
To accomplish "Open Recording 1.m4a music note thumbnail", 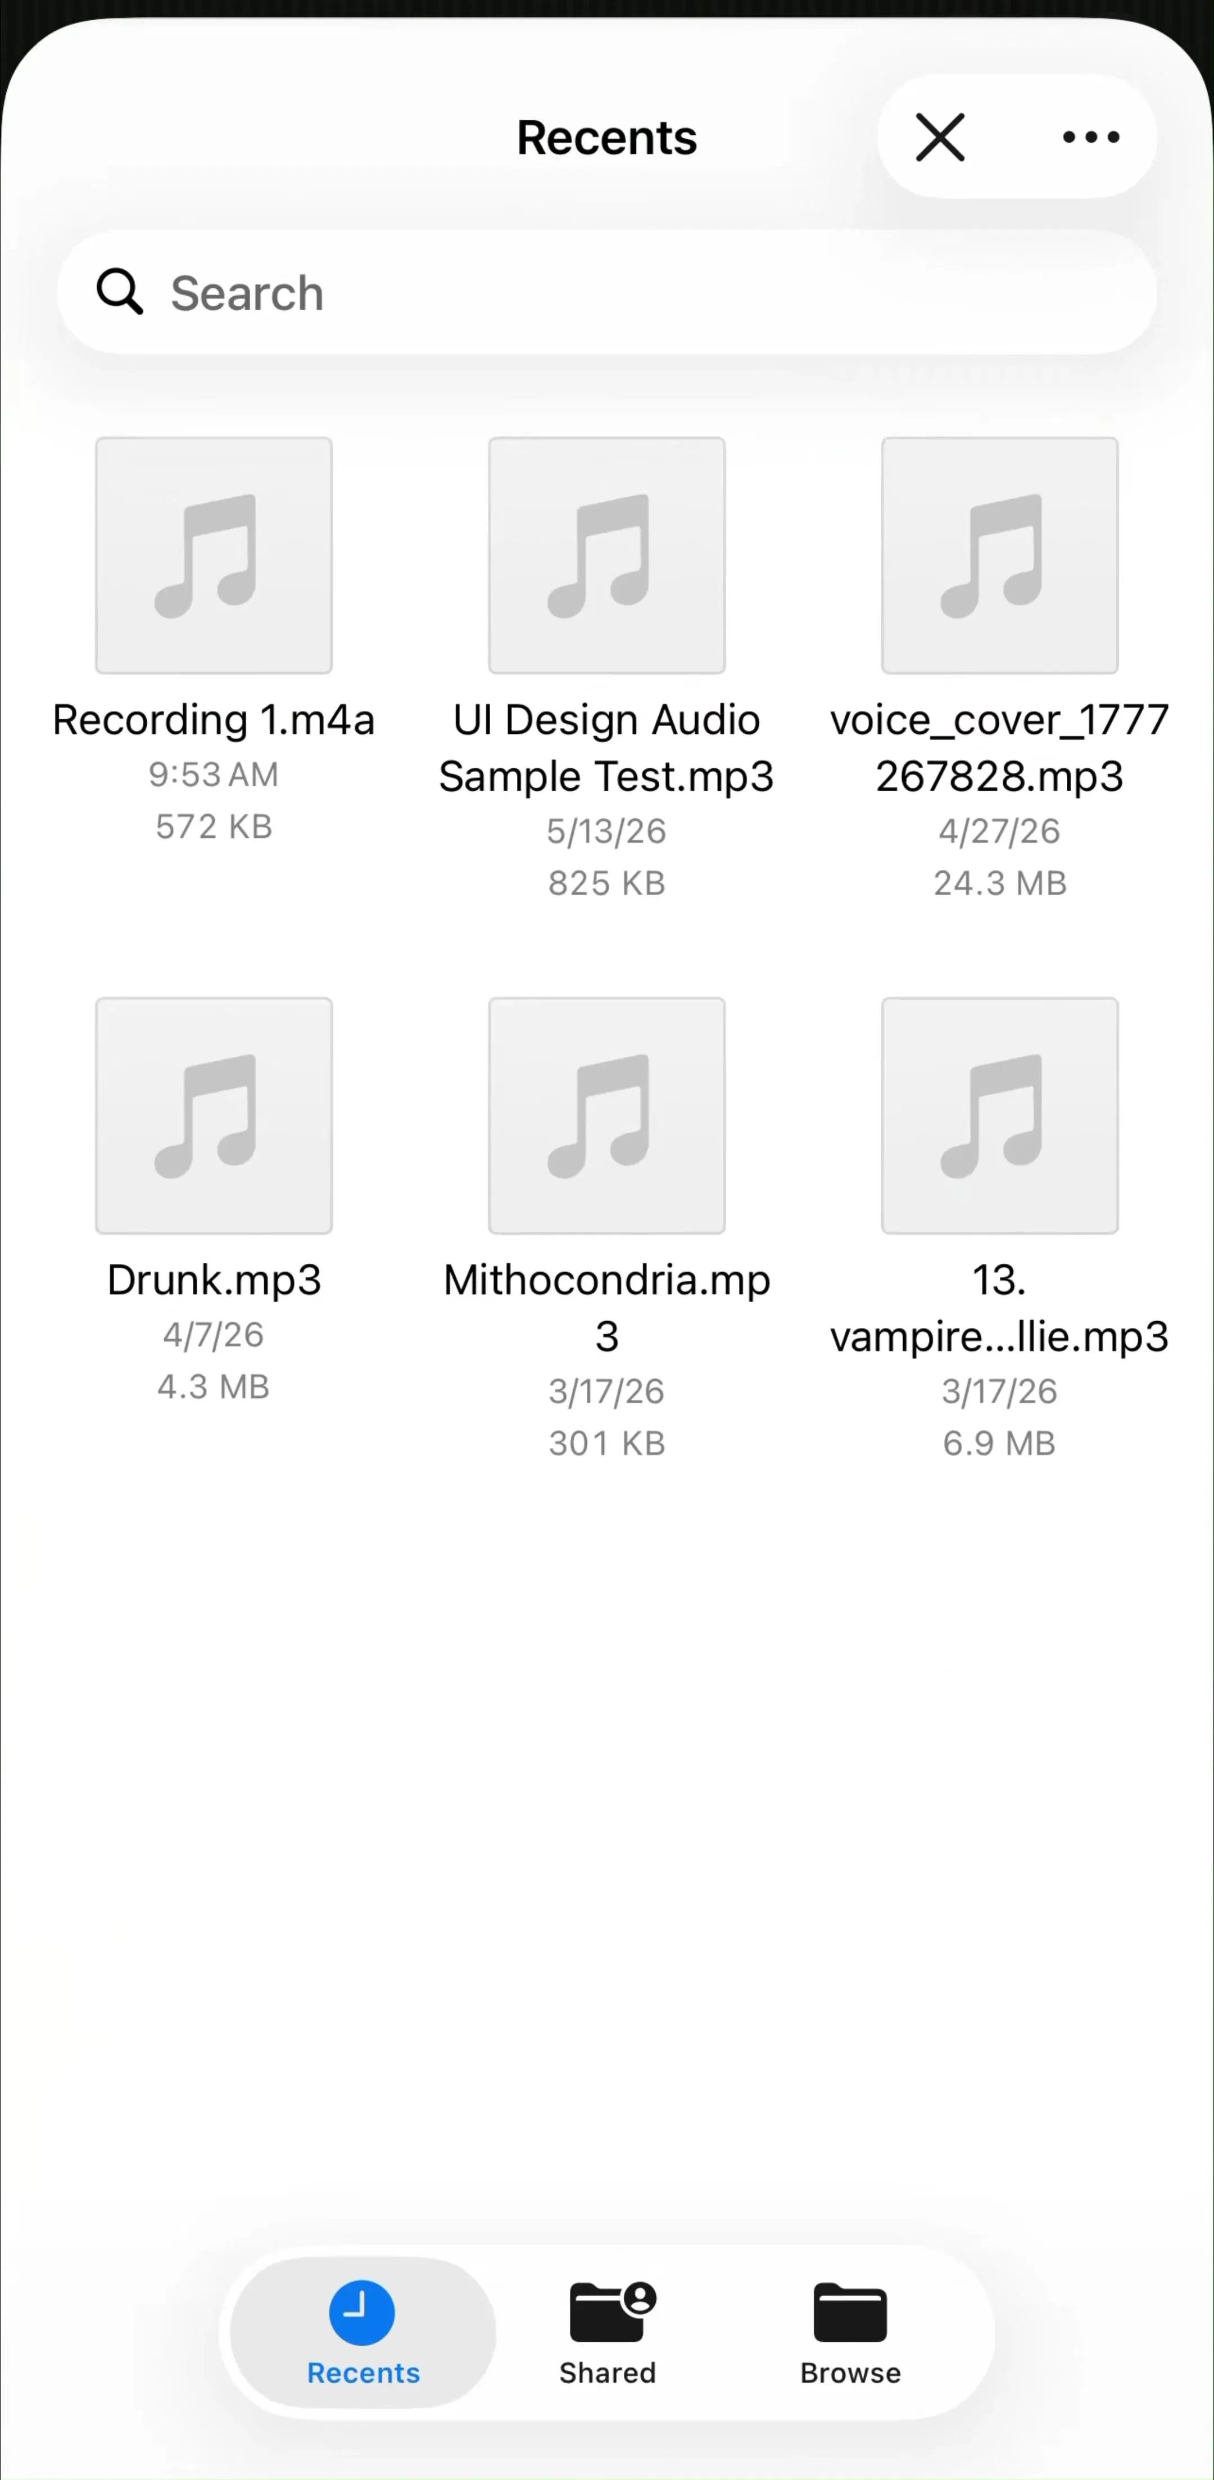I will click(214, 555).
